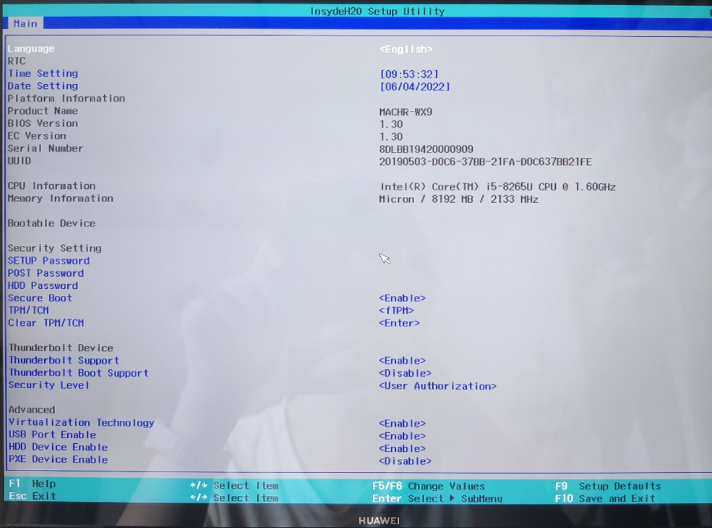Open the SETUP Password option
Viewport: 712px width, 528px height.
pyautogui.click(x=48, y=261)
